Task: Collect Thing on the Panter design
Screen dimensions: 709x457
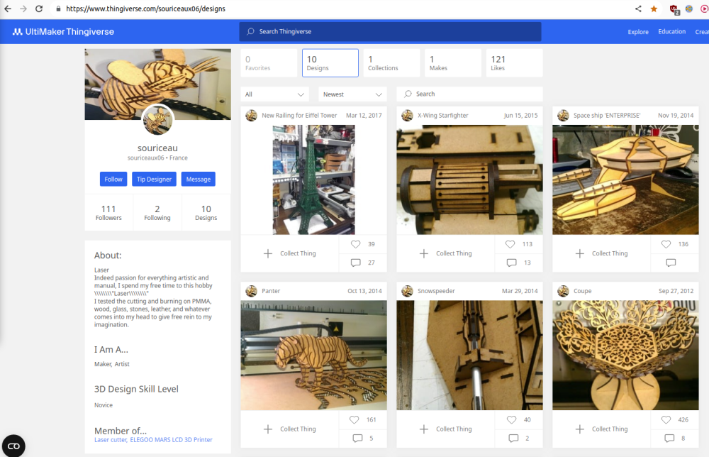Action: (x=289, y=429)
